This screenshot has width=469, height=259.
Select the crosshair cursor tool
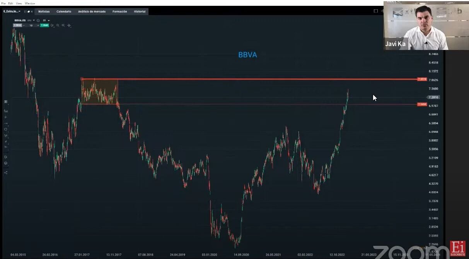coord(69,25)
